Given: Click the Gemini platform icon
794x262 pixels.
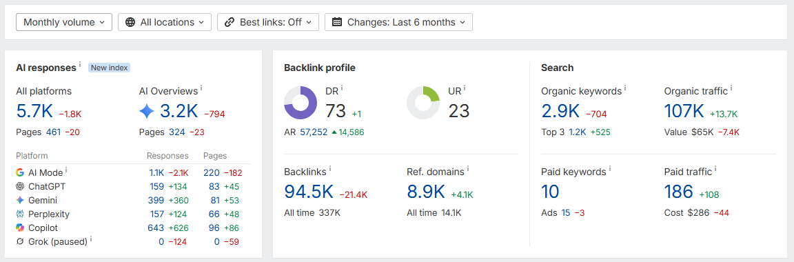Looking at the screenshot, I should pos(20,200).
